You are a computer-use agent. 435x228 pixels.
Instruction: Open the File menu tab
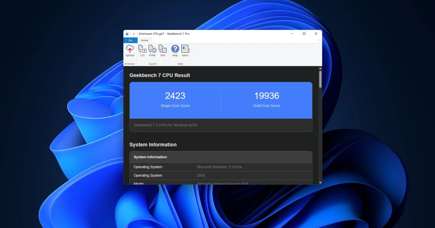(x=130, y=40)
